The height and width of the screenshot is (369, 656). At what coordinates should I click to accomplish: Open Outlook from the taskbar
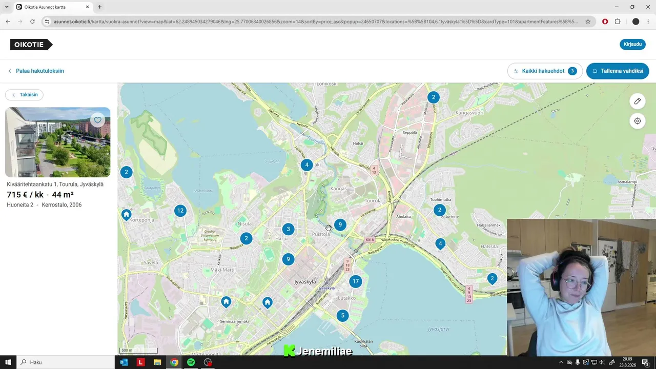pos(124,362)
